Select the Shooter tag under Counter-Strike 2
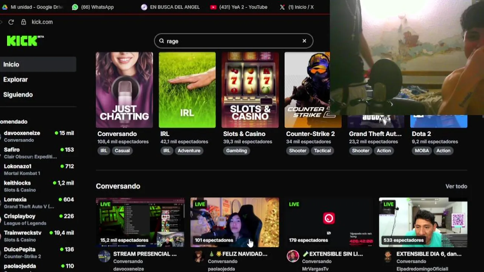484x272 pixels. tap(298, 150)
